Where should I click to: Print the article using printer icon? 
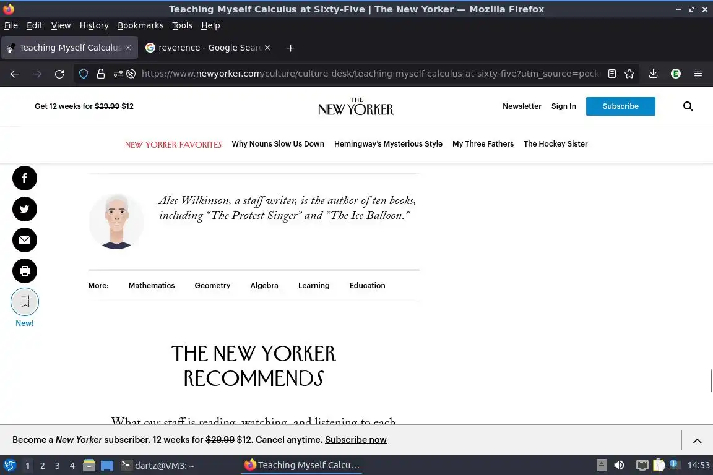tap(25, 271)
